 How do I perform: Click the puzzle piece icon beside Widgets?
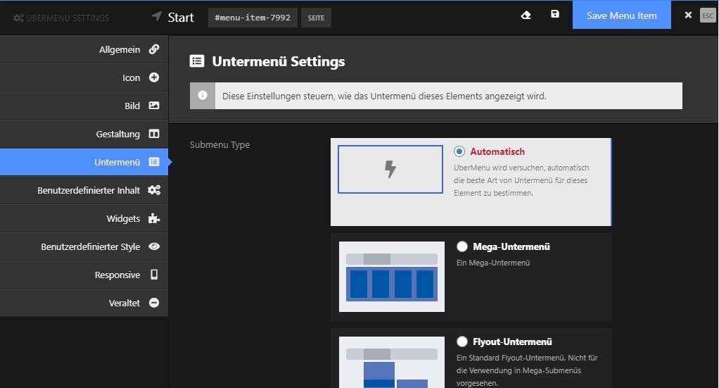pyautogui.click(x=154, y=218)
